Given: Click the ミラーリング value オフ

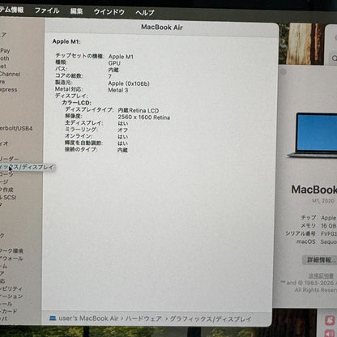Looking at the screenshot, I should point(123,130).
